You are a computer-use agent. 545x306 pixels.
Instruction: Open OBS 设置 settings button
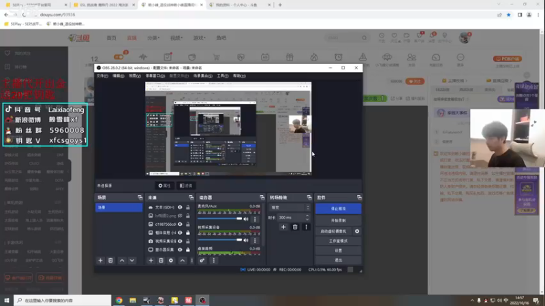coord(338,250)
